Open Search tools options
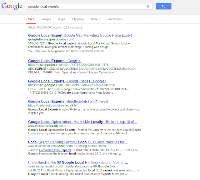The width and height of the screenshot is (200, 180). point(115,19)
